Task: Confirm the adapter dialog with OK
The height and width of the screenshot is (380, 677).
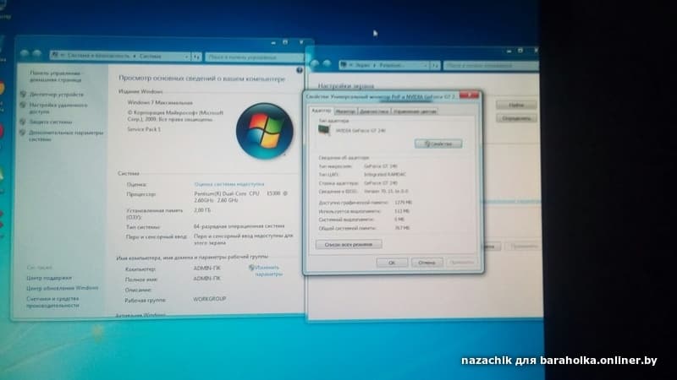Action: click(392, 263)
